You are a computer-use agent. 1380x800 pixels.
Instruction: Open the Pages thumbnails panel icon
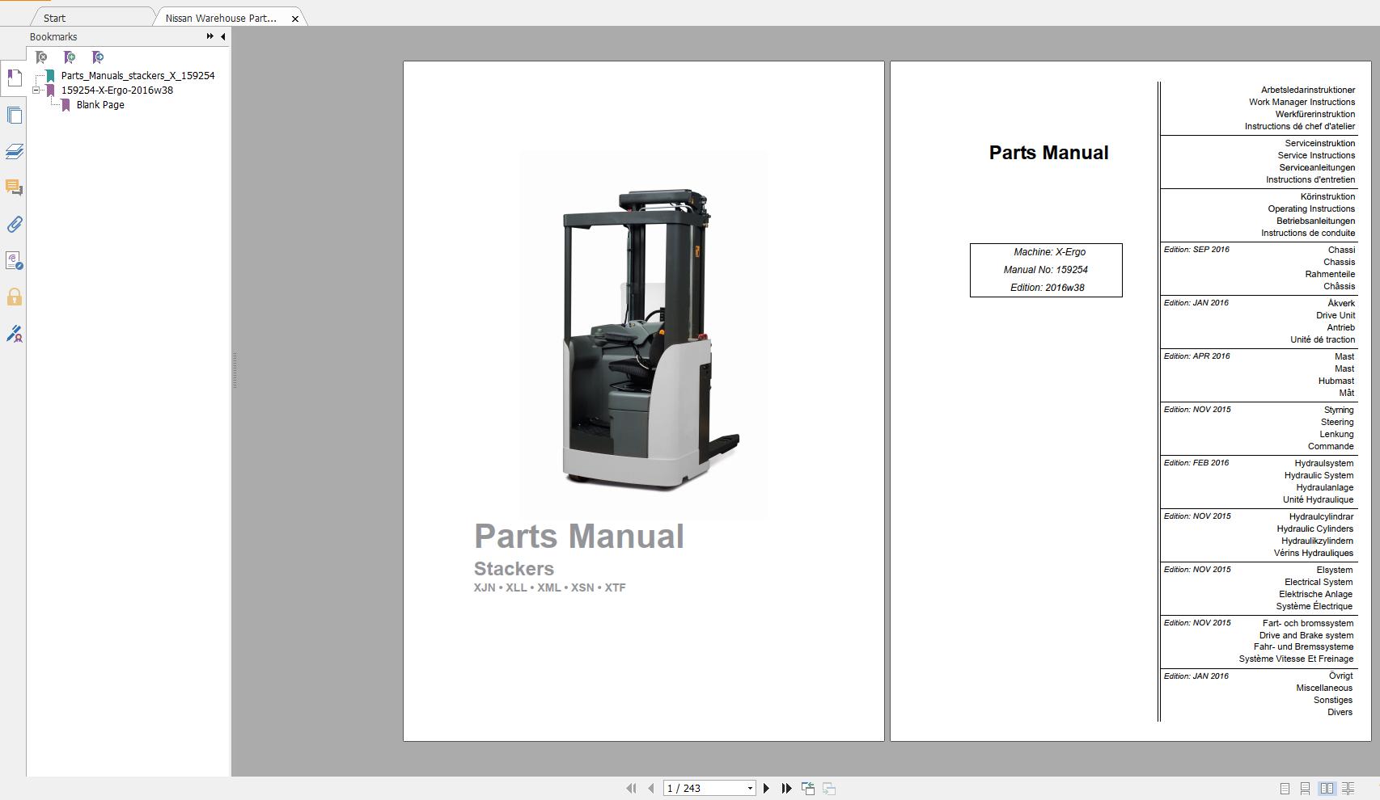click(14, 116)
